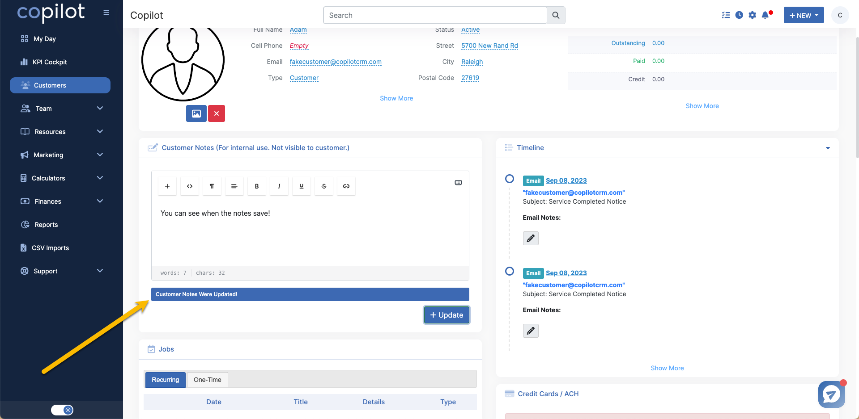
Task: Switch to the Recurring jobs tab
Action: [x=165, y=380]
